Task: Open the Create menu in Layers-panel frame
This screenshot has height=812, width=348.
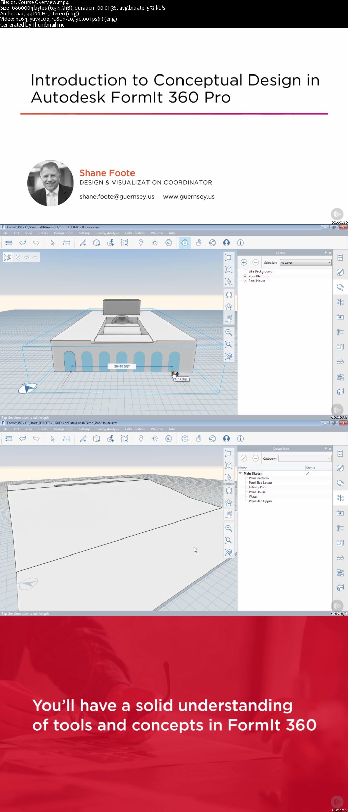Action: (43, 233)
